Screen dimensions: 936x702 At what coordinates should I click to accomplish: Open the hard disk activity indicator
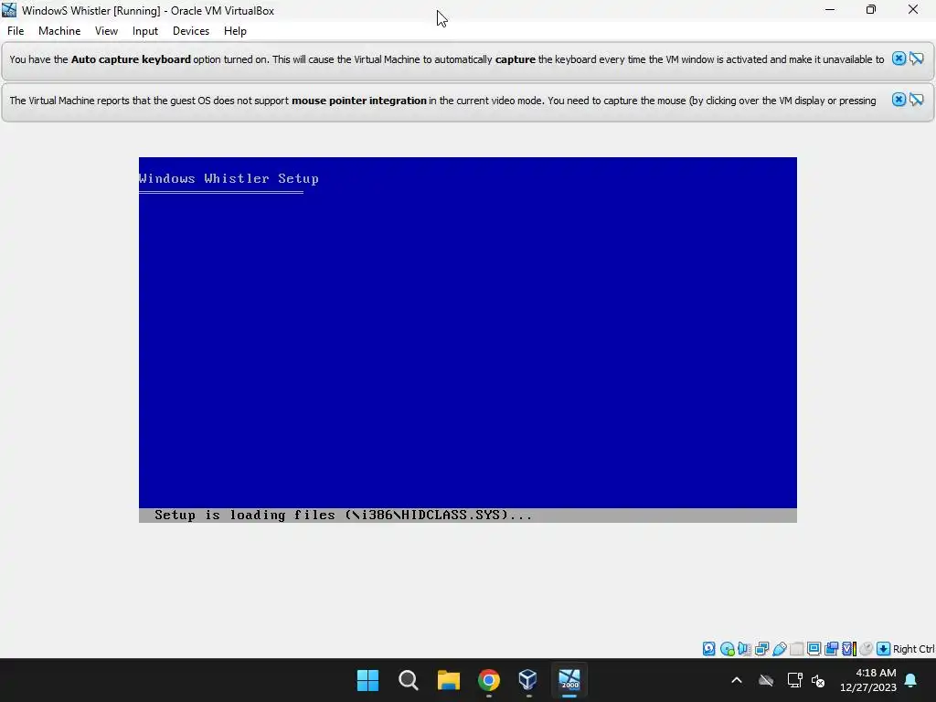pyautogui.click(x=708, y=649)
